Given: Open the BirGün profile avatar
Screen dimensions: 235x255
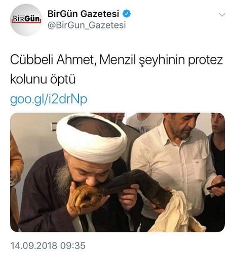Looking at the screenshot, I should tap(26, 20).
